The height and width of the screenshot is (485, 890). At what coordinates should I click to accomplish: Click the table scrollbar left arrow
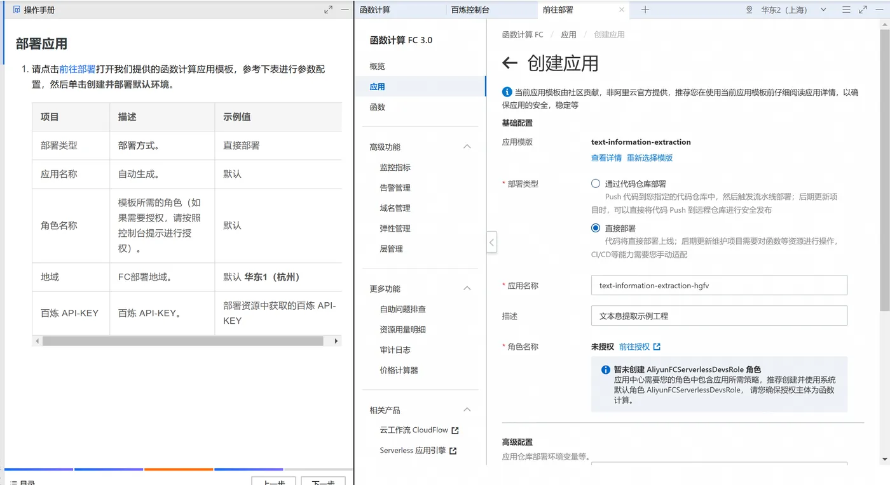click(37, 341)
